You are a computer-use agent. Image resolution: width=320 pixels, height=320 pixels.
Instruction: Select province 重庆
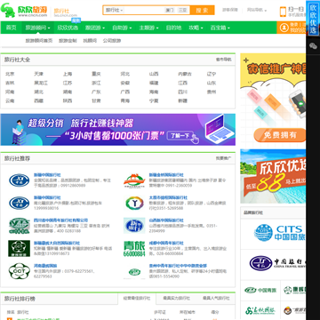coord(96,74)
